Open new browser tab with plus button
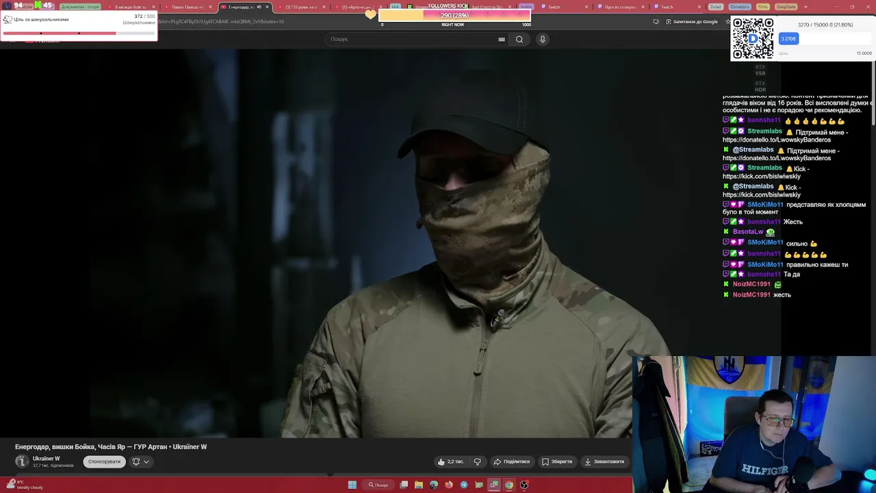Screen dimensions: 876x493 tap(806, 7)
